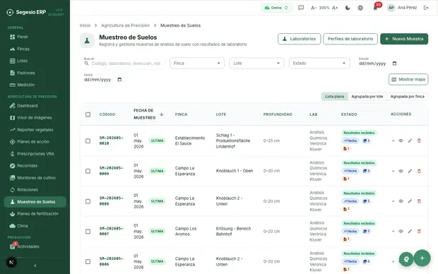Click the Laboratorios button
This screenshot has width=438, height=274.
(299, 39)
